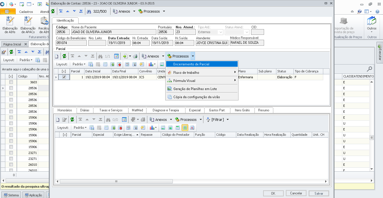
Task: Open Fórmula Visual submenu
Action: pyautogui.click(x=202, y=80)
